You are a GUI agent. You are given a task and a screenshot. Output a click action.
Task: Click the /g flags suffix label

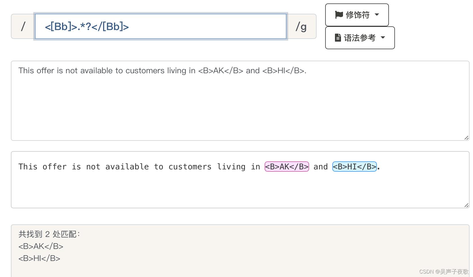pyautogui.click(x=301, y=26)
